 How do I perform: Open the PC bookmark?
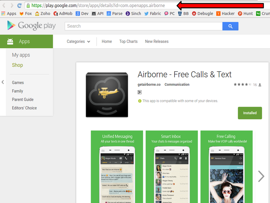click(x=169, y=13)
